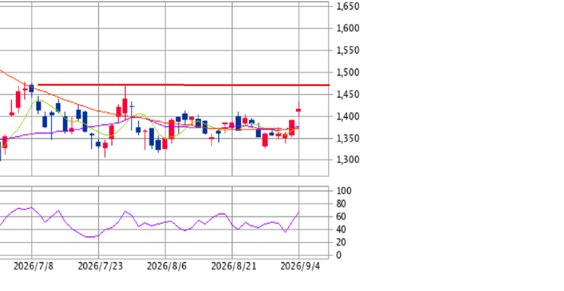Click the 2026/9/4 date label
This screenshot has height=291, width=564.
300,266
